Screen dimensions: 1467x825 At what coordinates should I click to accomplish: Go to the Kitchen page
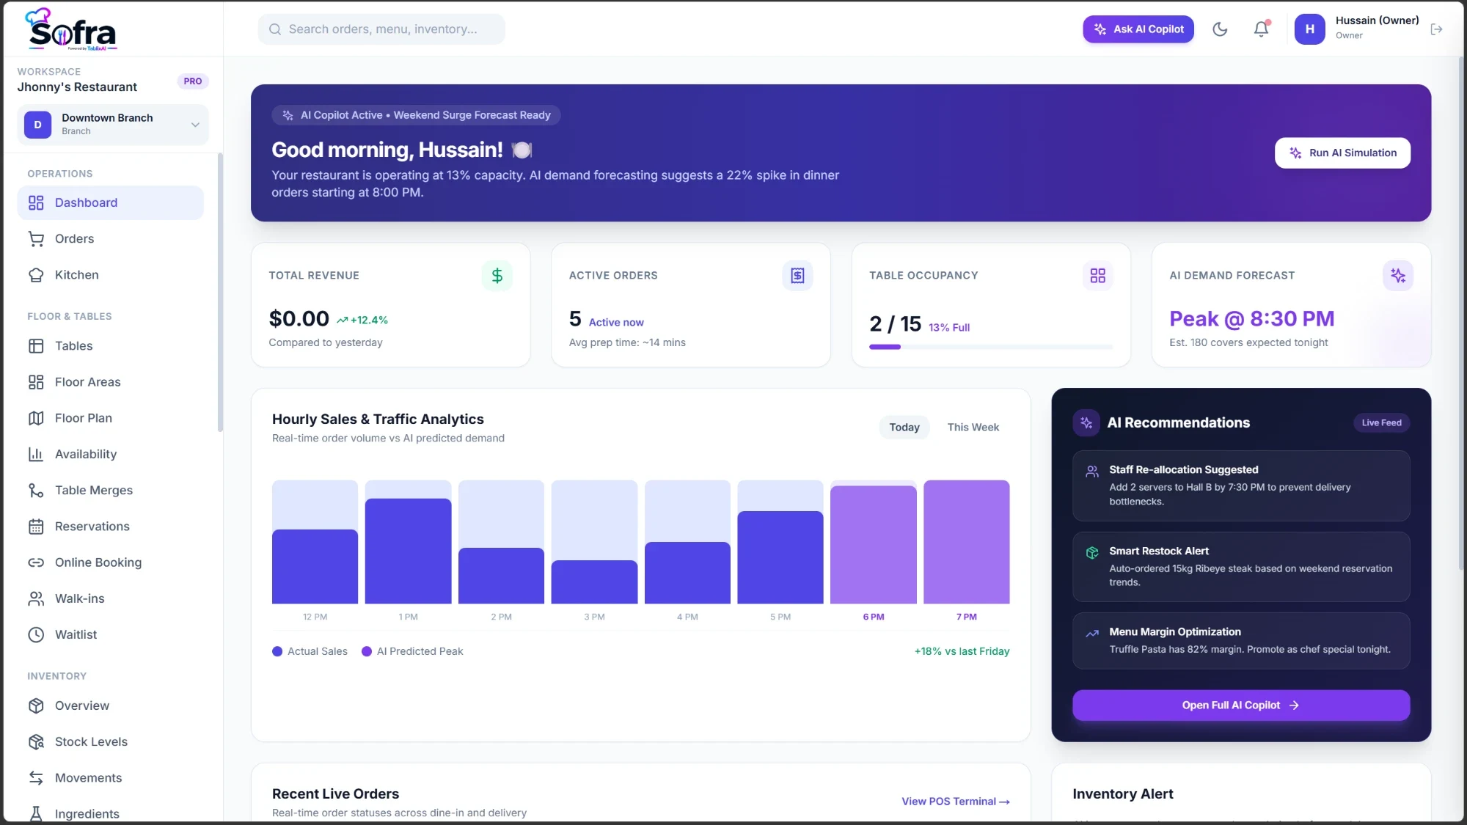coord(110,275)
